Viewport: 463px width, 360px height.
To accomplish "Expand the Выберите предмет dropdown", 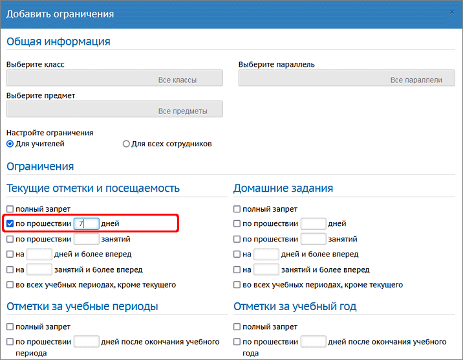I will tap(114, 109).
